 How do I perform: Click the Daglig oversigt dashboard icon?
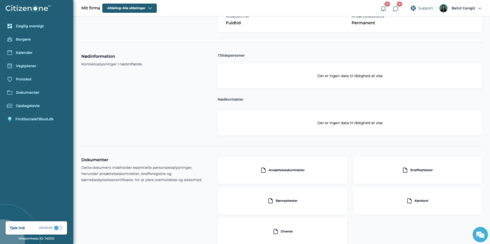coord(10,26)
